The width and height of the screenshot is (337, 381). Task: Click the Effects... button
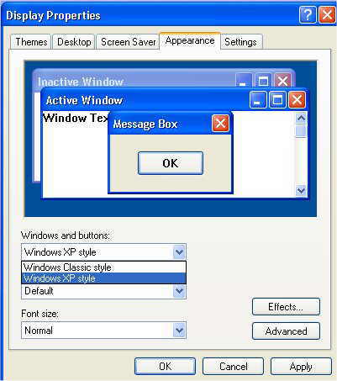tap(286, 307)
